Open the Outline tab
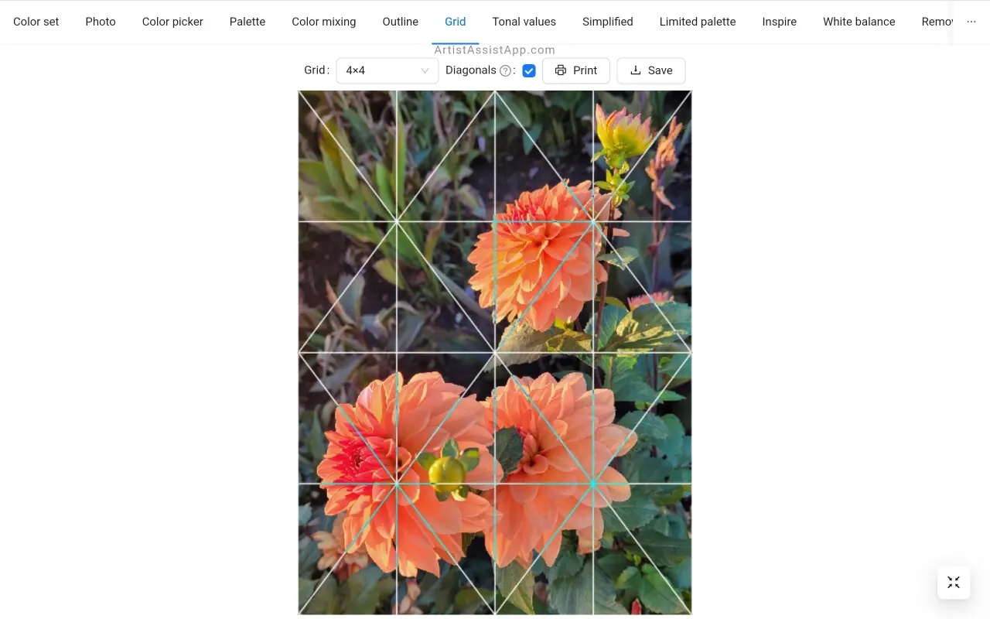The image size is (990, 619). click(x=401, y=22)
